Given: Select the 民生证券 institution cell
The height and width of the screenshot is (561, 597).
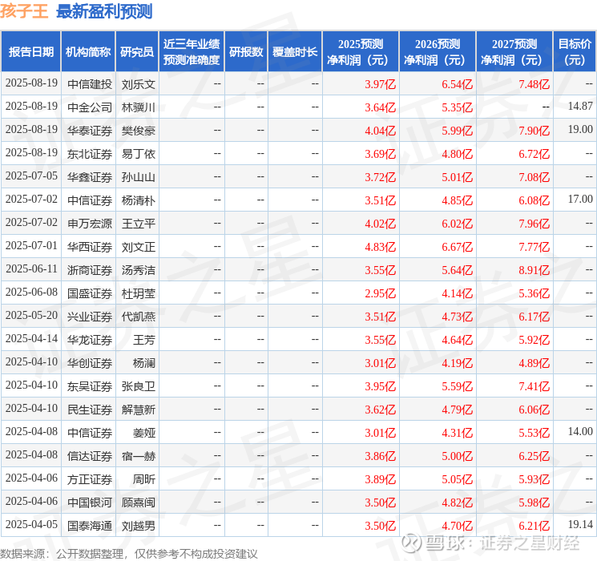Looking at the screenshot, I should pyautogui.click(x=90, y=410).
